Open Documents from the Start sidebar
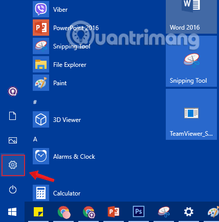The height and width of the screenshot is (222, 219). (x=13, y=116)
